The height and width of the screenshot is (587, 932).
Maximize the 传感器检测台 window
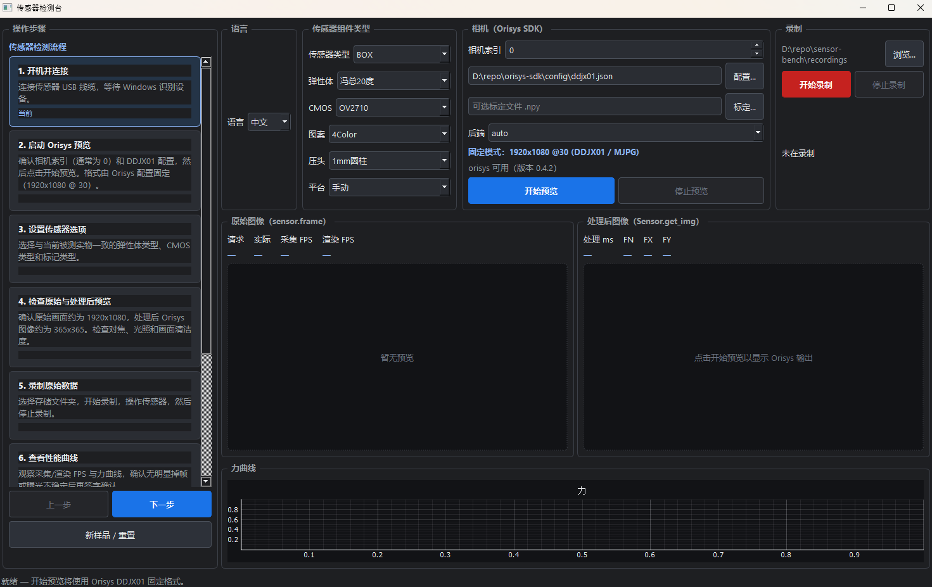click(x=891, y=8)
